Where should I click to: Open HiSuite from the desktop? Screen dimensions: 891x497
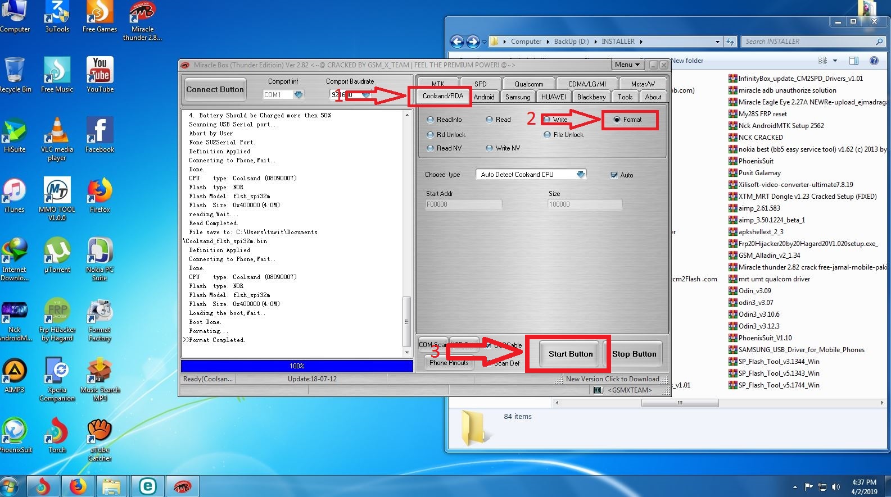pos(14,135)
